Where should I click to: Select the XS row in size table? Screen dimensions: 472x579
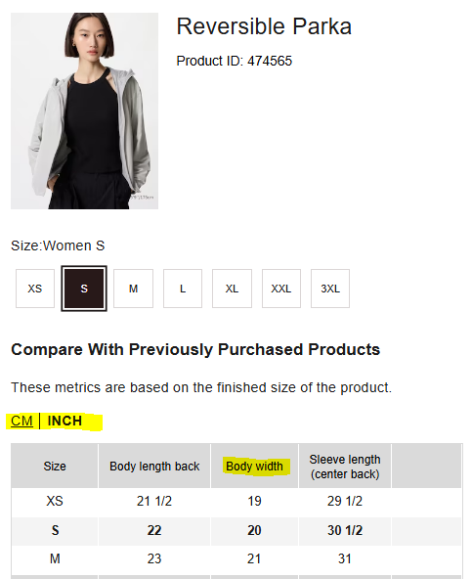236,501
